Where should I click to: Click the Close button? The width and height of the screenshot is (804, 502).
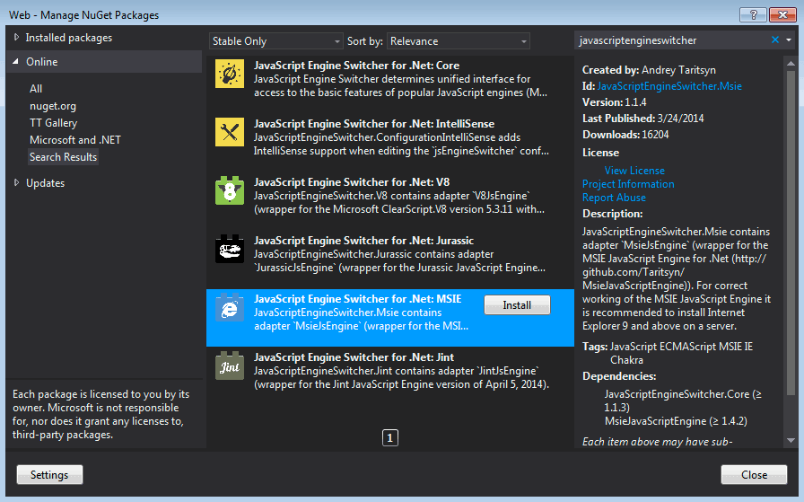click(754, 475)
